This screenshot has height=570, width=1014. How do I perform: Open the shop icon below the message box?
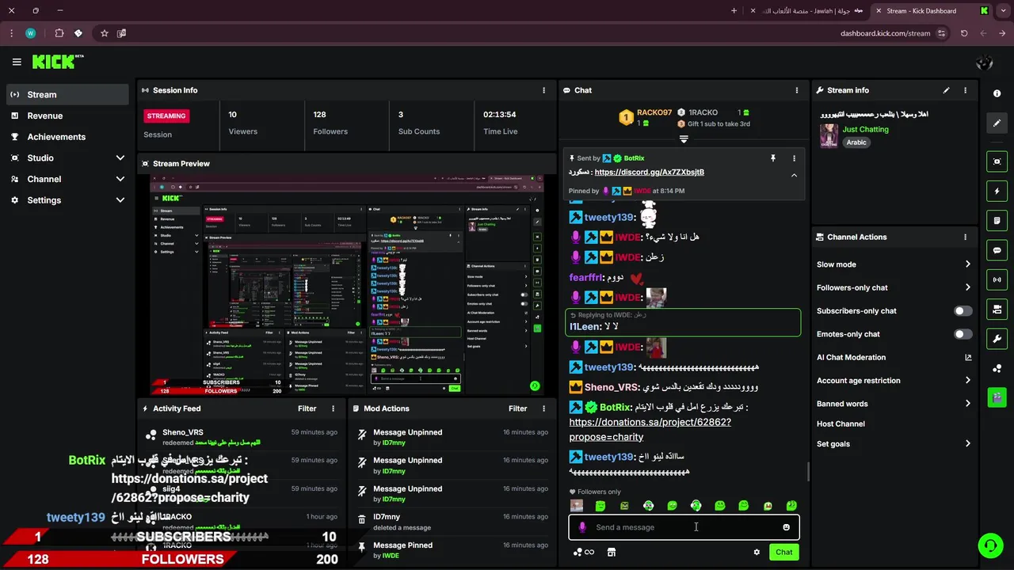point(612,553)
